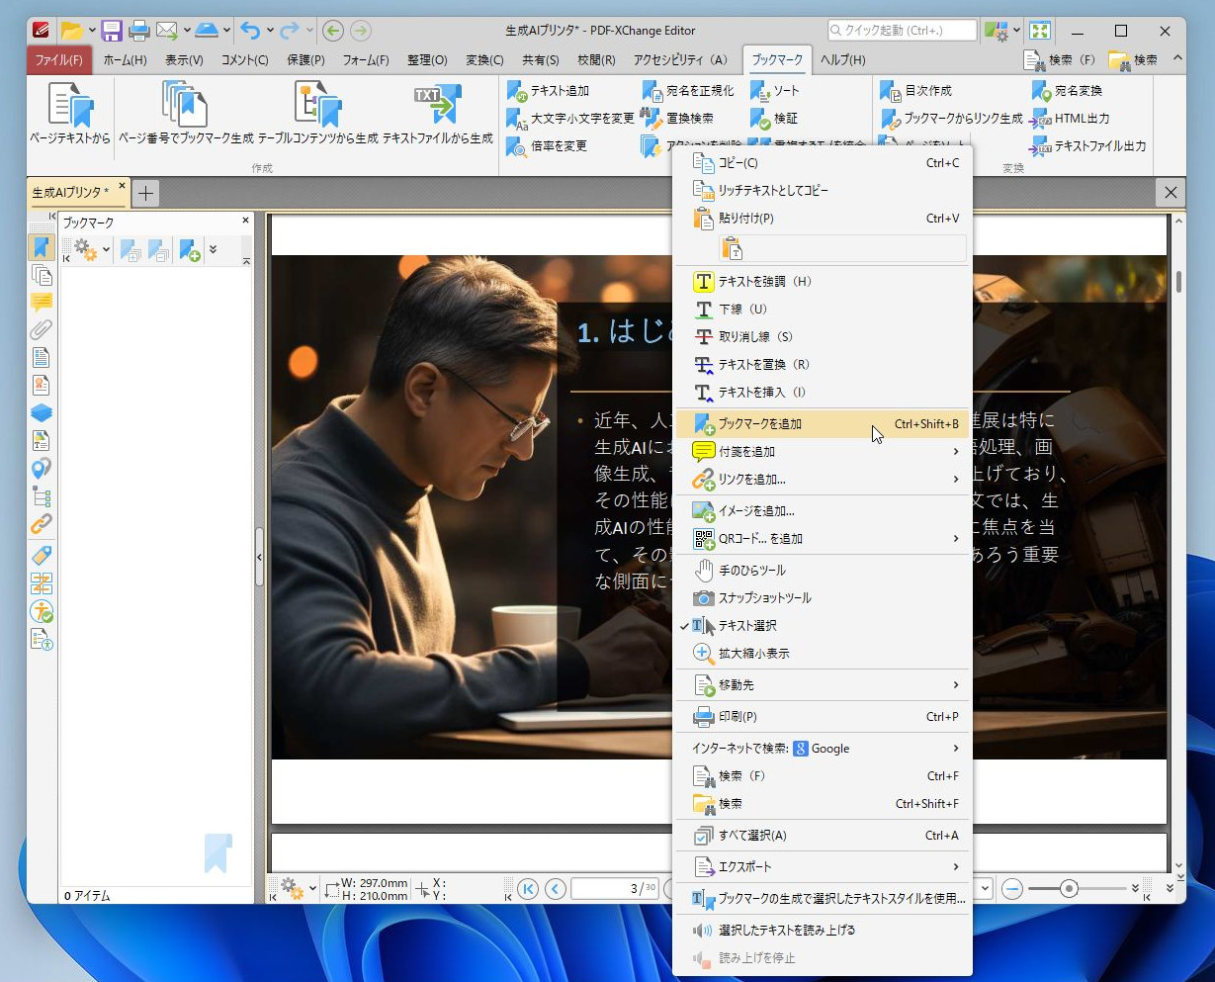Toggle the Bookmarks pane icon in sidebar

click(42, 247)
